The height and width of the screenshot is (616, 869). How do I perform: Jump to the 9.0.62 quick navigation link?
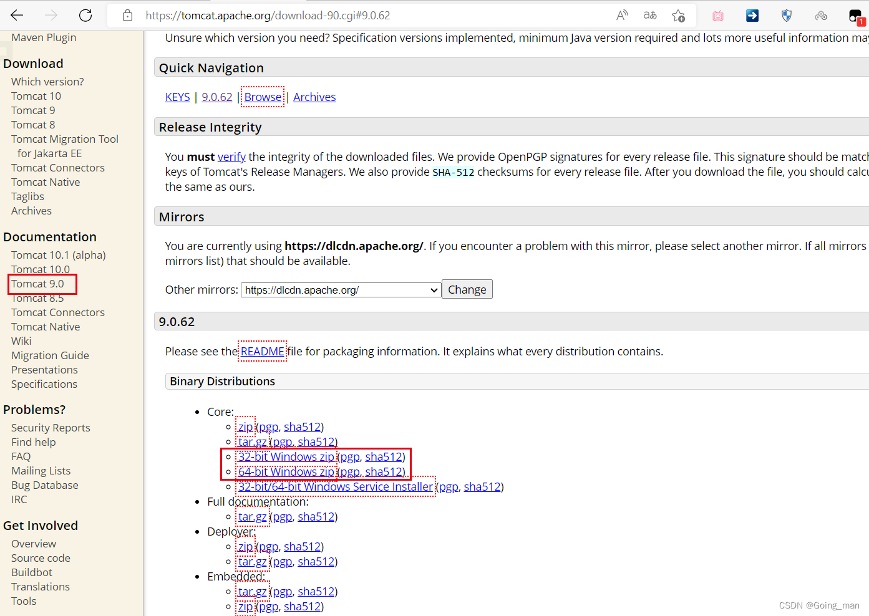click(x=217, y=97)
